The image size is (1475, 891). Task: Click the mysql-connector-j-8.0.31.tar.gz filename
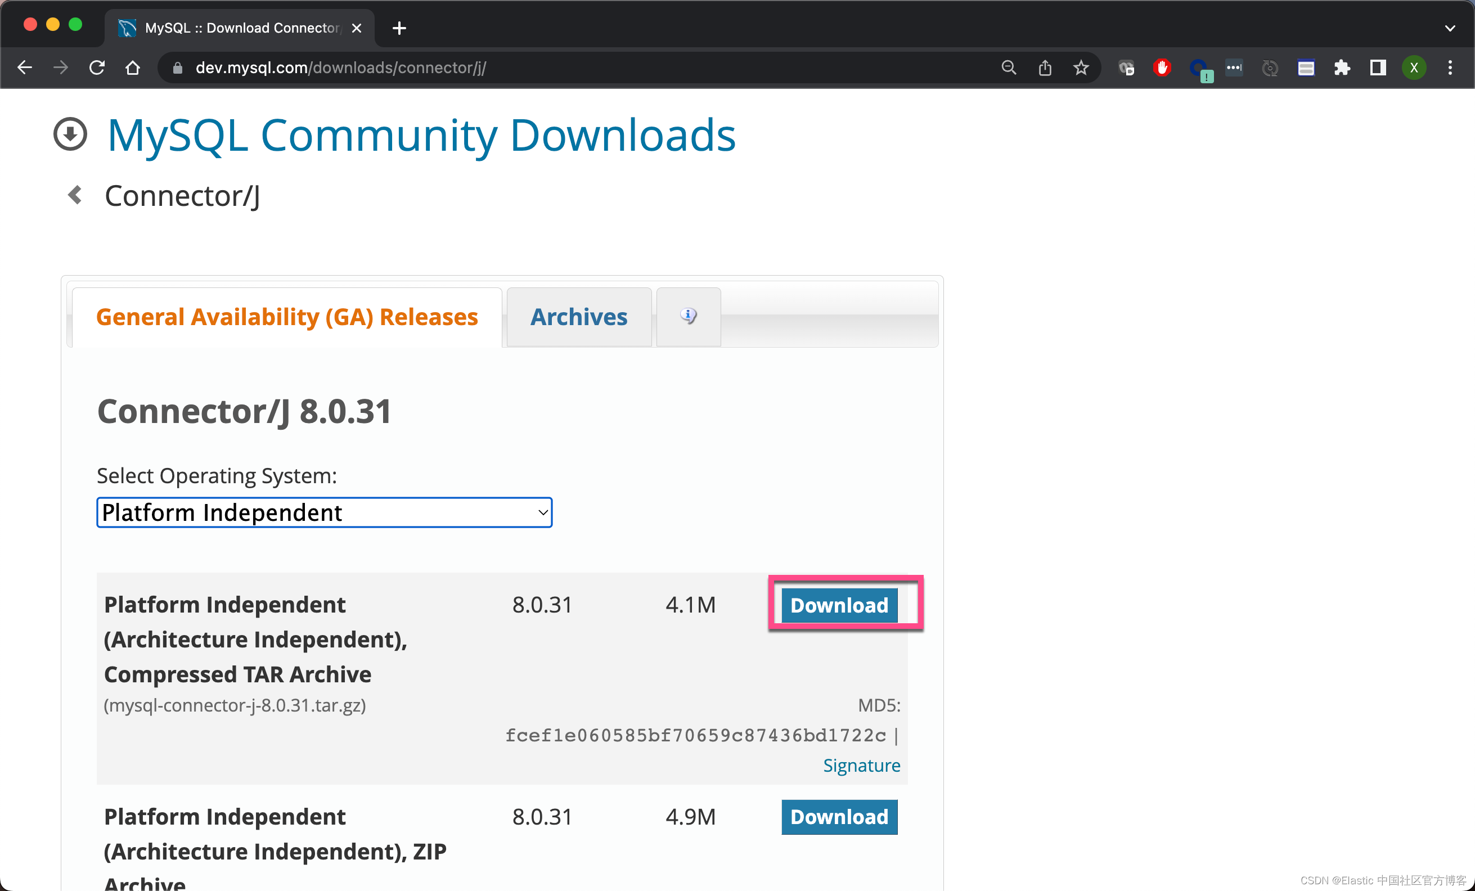click(235, 705)
